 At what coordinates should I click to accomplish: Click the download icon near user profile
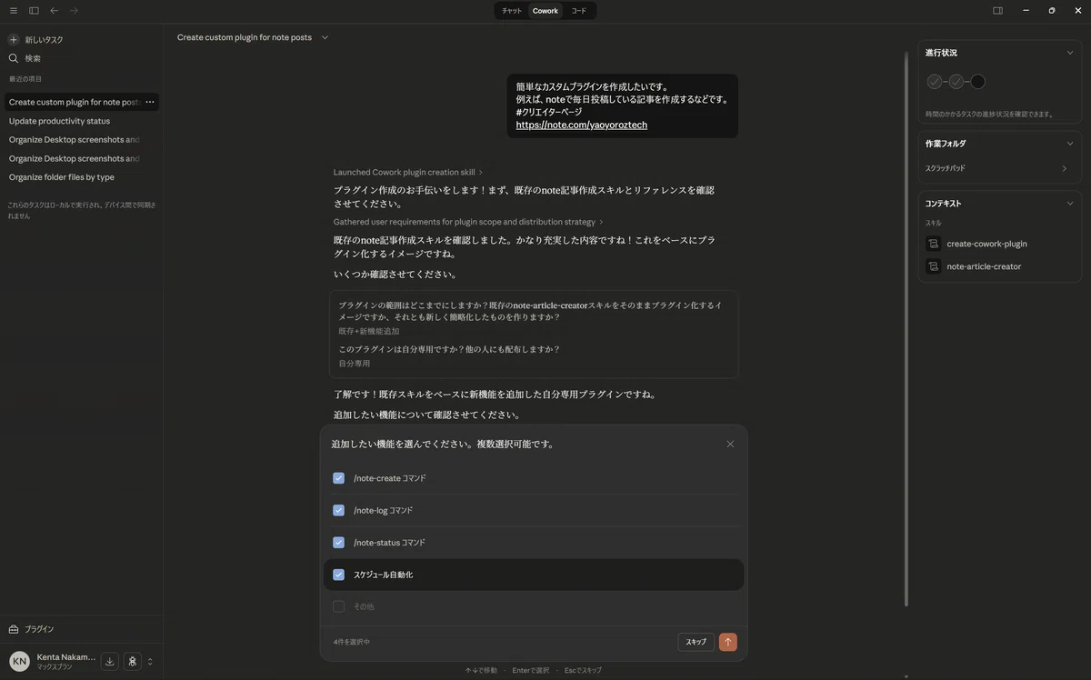pos(110,661)
